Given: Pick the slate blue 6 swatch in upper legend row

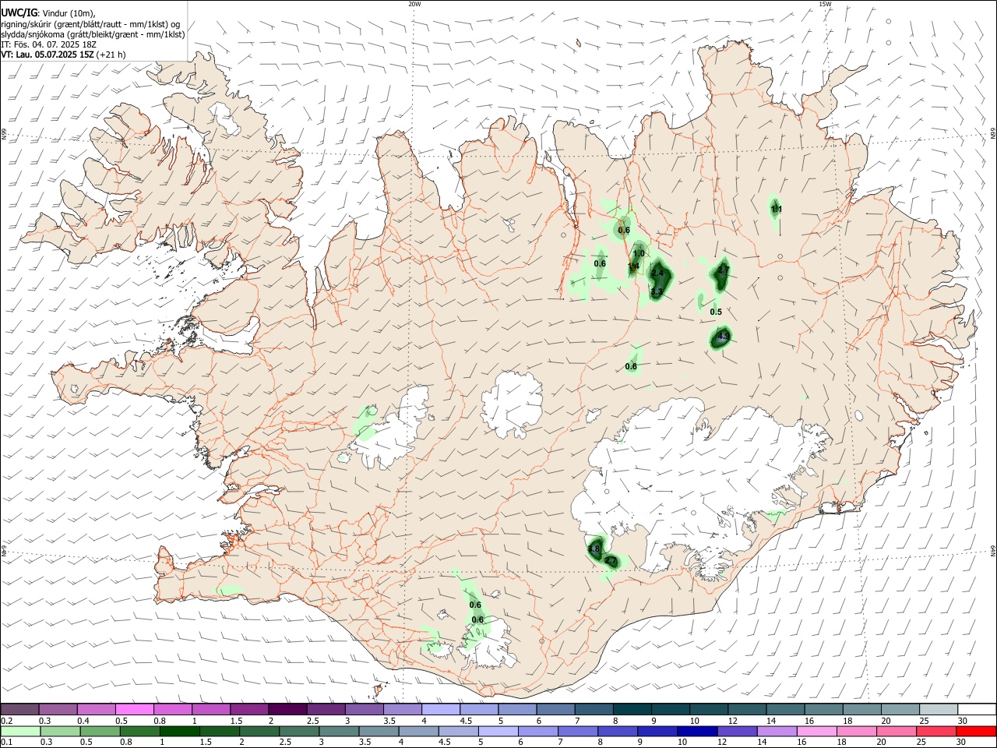Looking at the screenshot, I should tap(555, 709).
